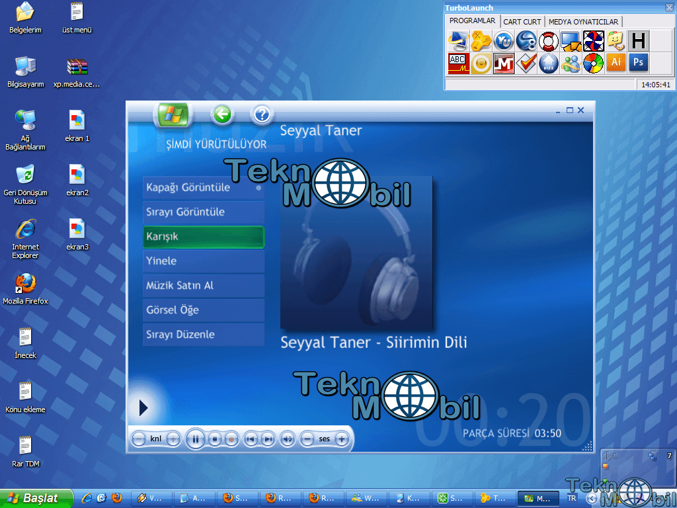Viewport: 677px width, 508px height.
Task: Click the record button in transport controls
Action: pos(231,439)
